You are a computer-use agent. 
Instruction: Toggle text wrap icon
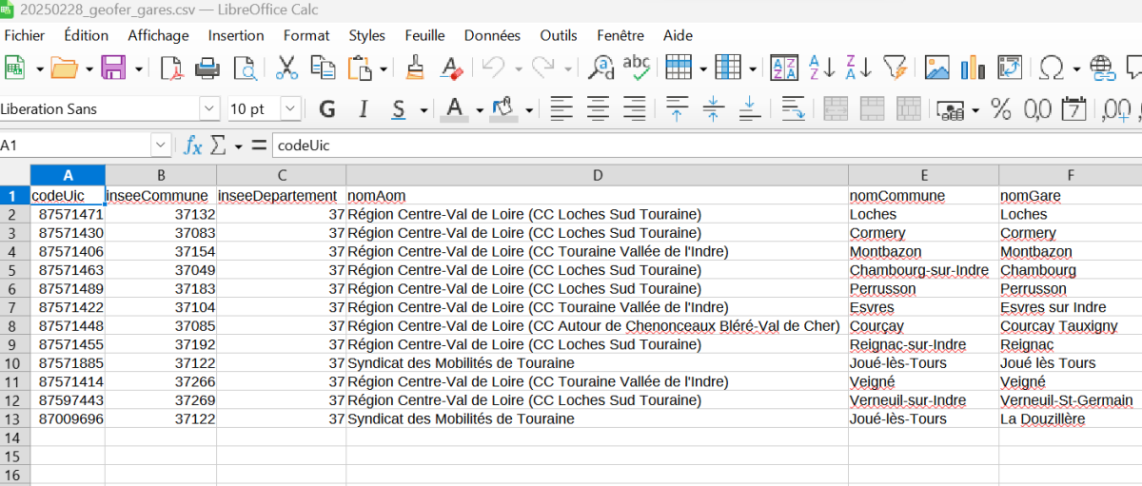click(x=793, y=109)
